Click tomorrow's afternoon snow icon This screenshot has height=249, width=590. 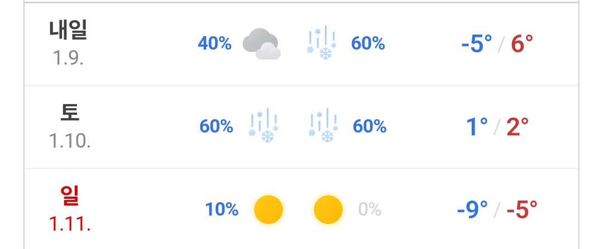[322, 43]
